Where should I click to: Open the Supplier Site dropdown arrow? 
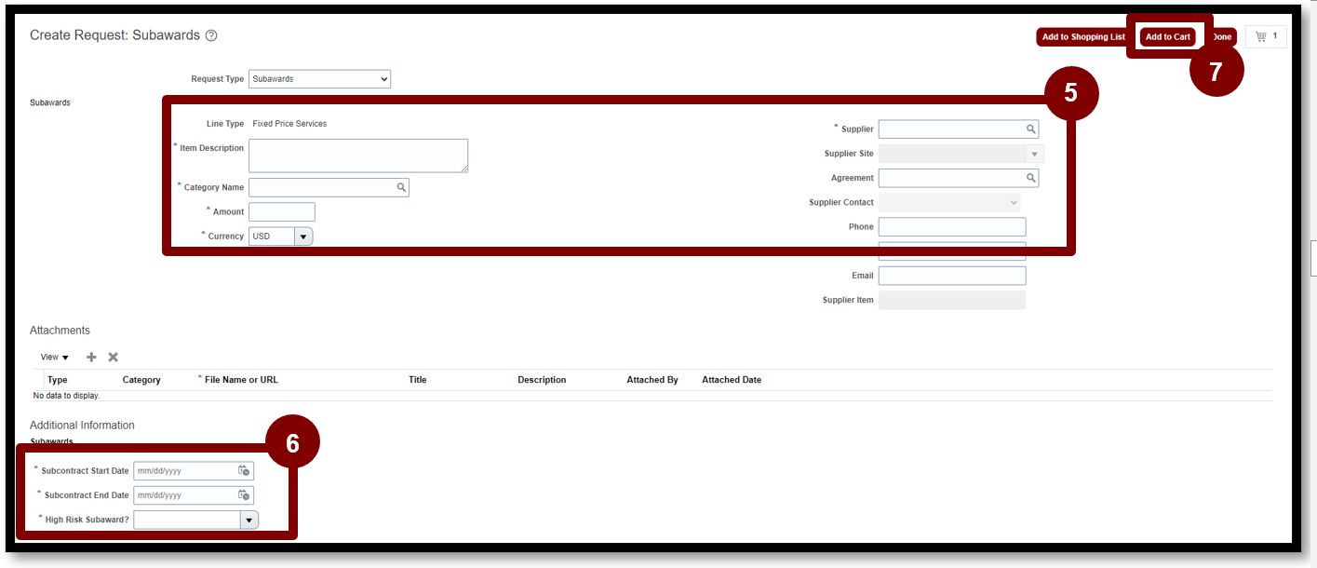click(1034, 154)
